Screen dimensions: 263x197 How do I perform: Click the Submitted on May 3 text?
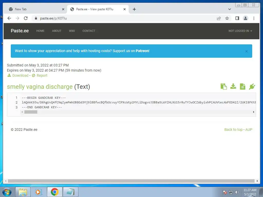[38, 65]
